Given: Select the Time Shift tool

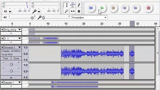Looking at the screenshot, I should tap(72, 11).
